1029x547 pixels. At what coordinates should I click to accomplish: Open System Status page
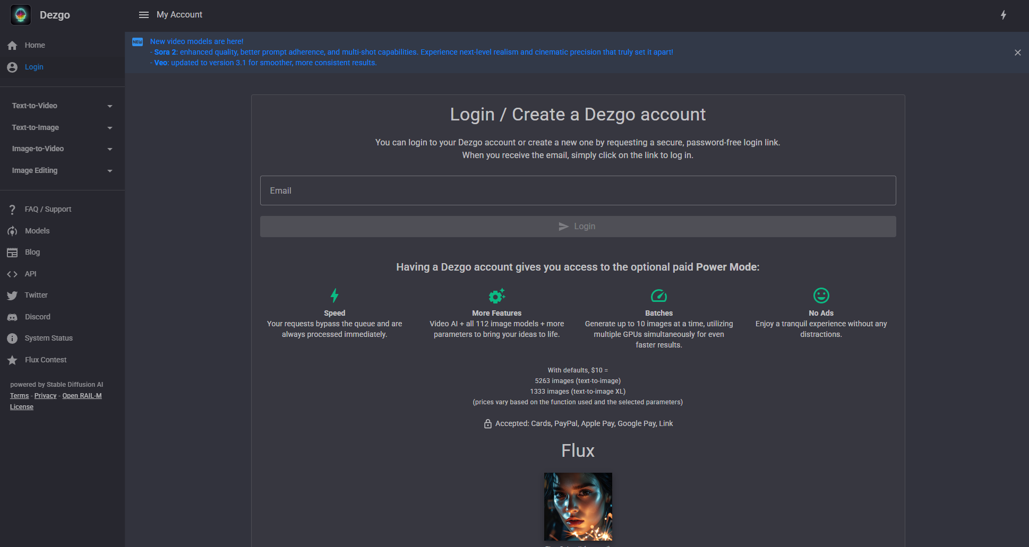click(48, 338)
